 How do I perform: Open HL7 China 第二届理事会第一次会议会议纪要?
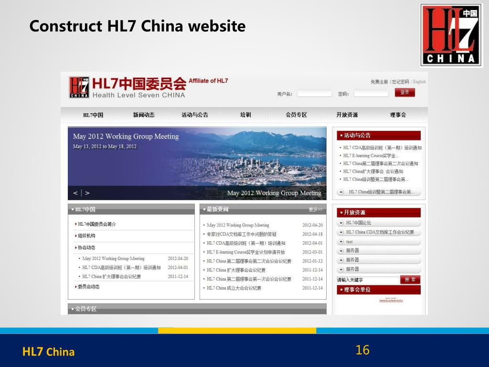coord(249,279)
